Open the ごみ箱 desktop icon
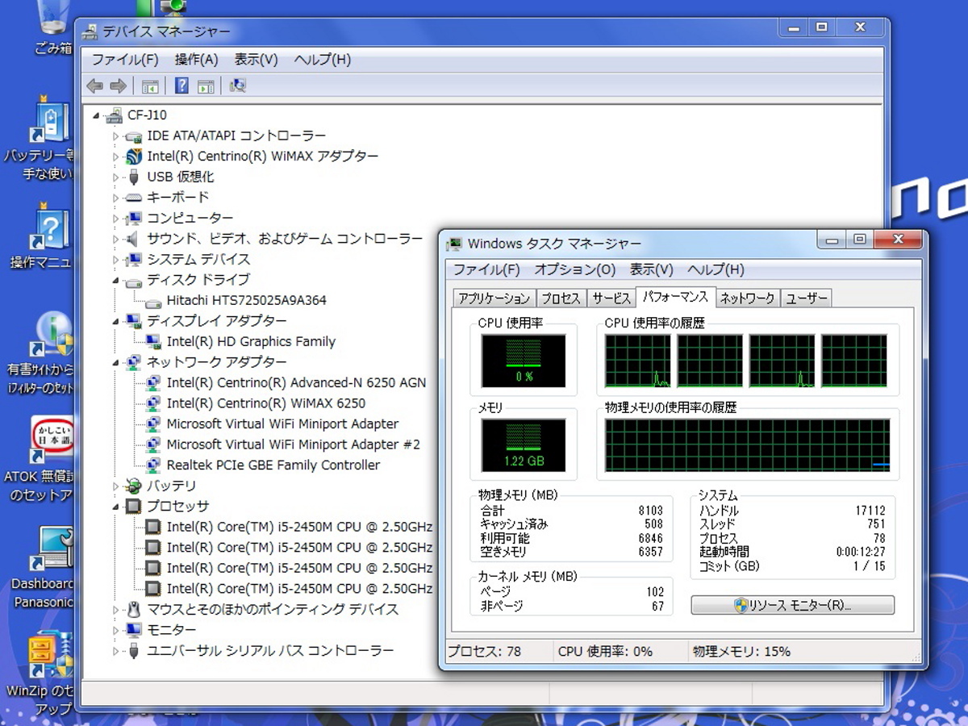968x726 pixels. pos(53,28)
